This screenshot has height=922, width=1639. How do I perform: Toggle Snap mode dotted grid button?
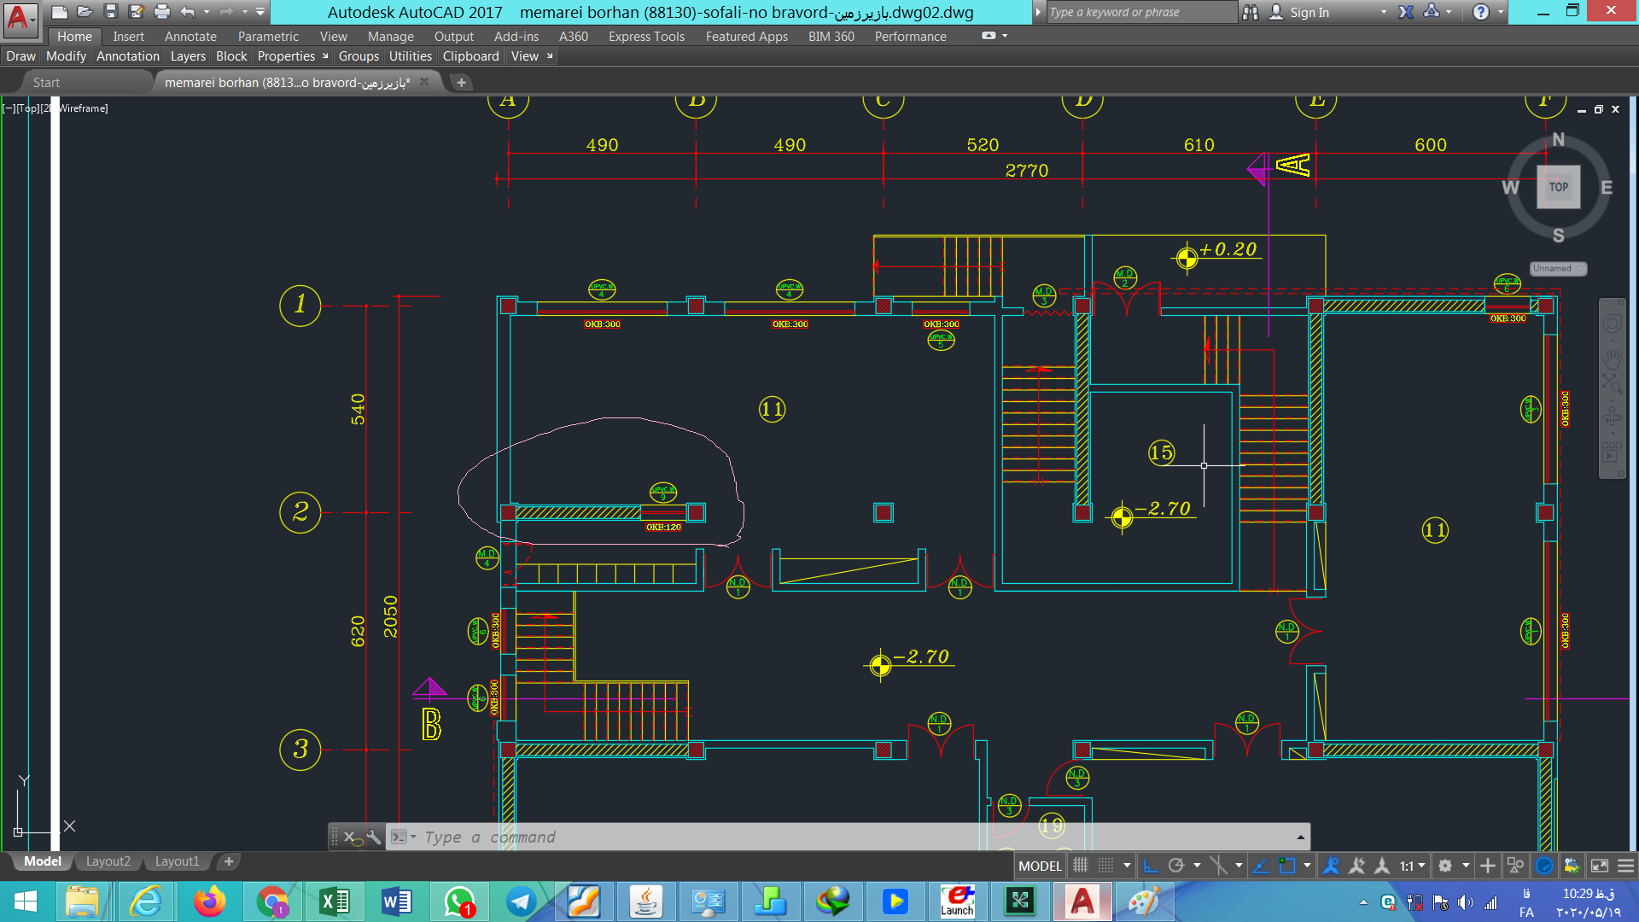click(1105, 866)
